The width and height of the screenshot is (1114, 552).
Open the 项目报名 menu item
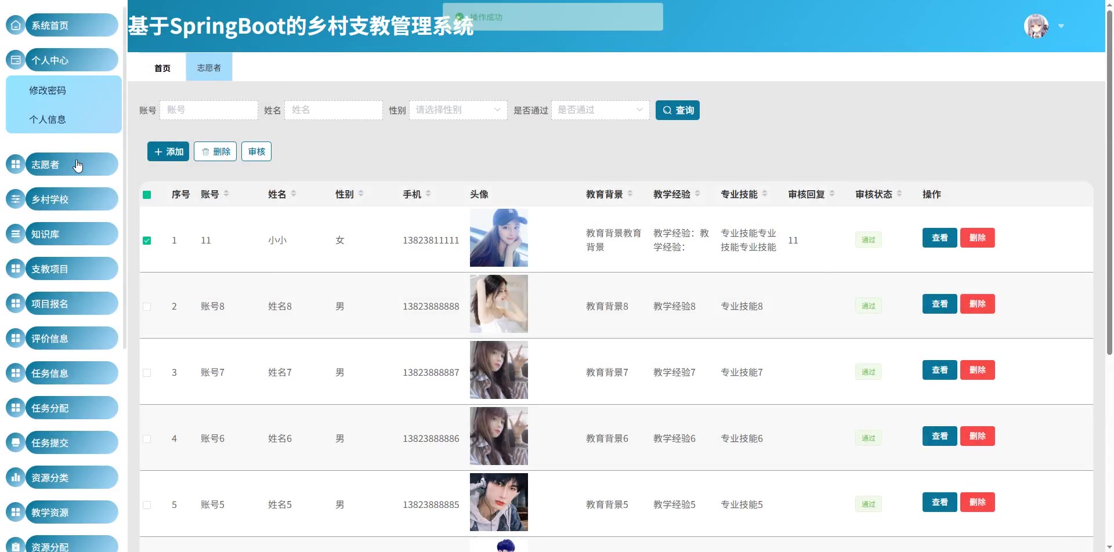[x=71, y=303]
